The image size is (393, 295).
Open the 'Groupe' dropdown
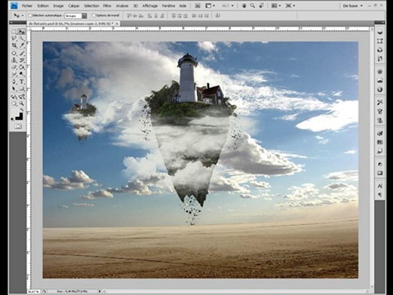pyautogui.click(x=75, y=16)
